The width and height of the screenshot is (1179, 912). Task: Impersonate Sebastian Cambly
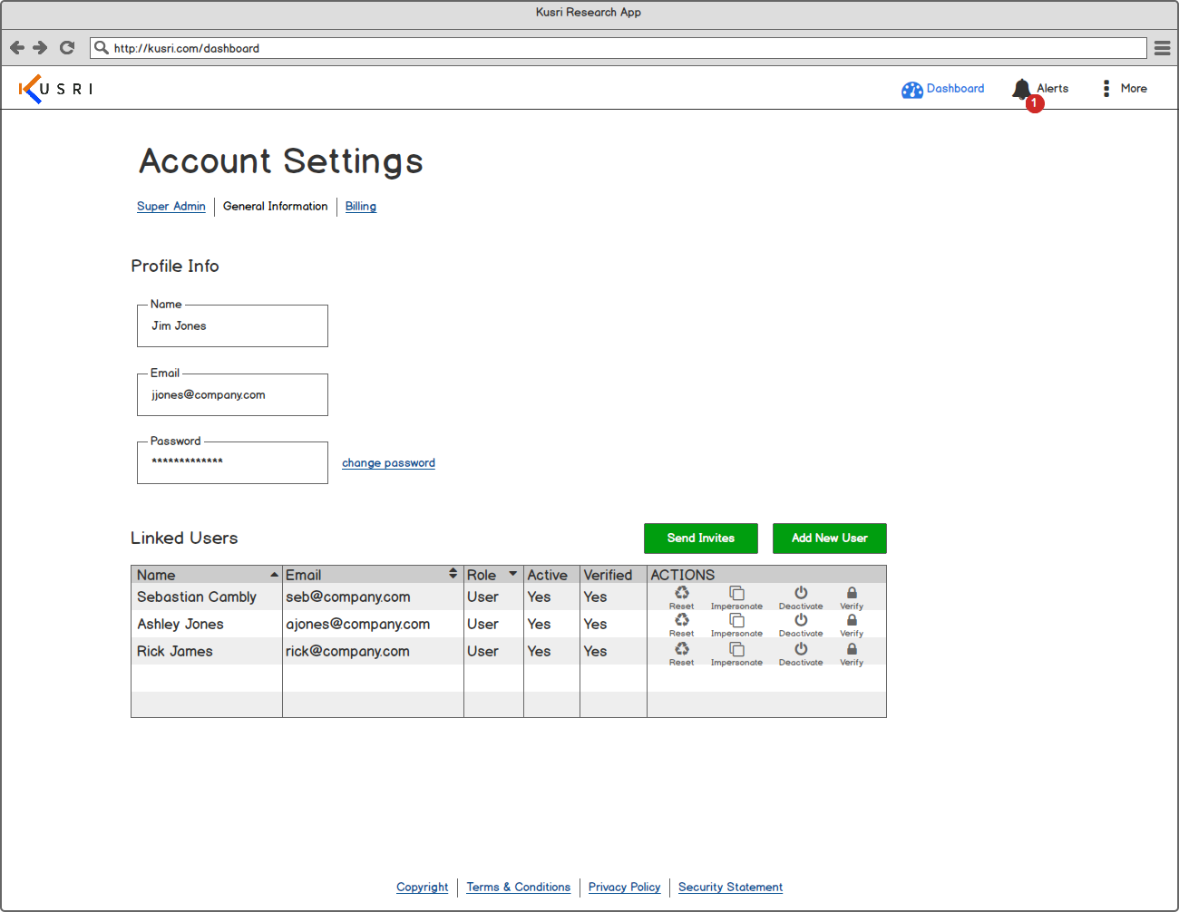click(736, 597)
